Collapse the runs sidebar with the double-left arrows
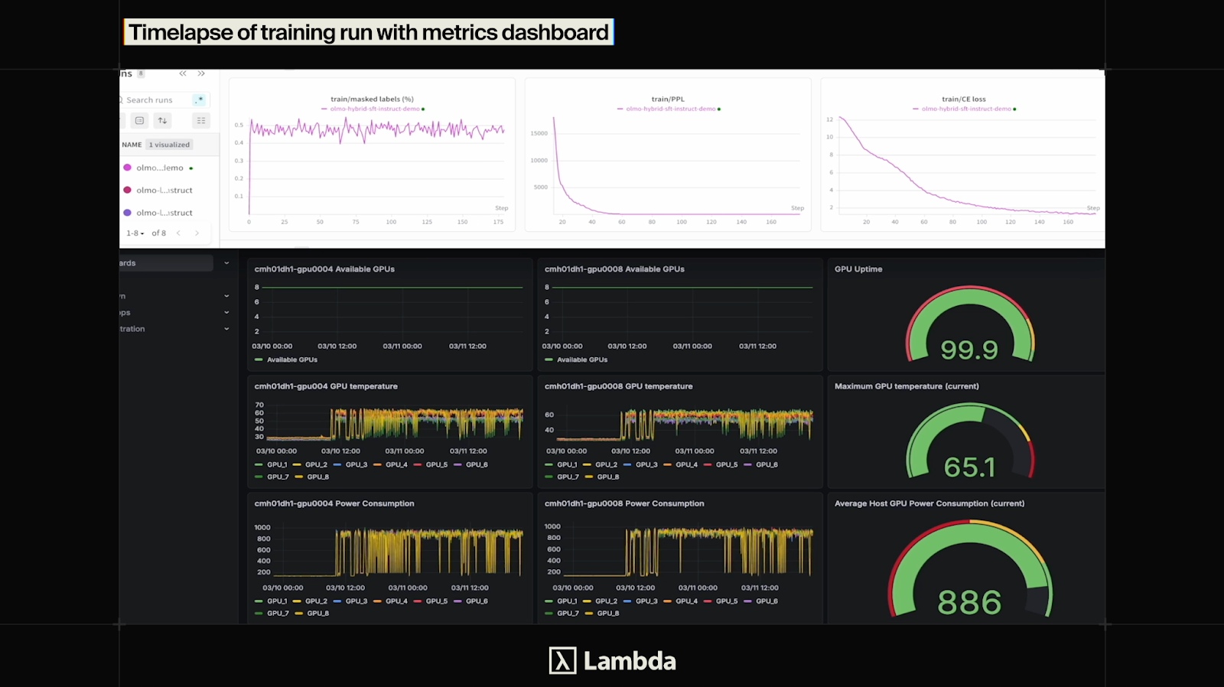1224x687 pixels. click(183, 73)
